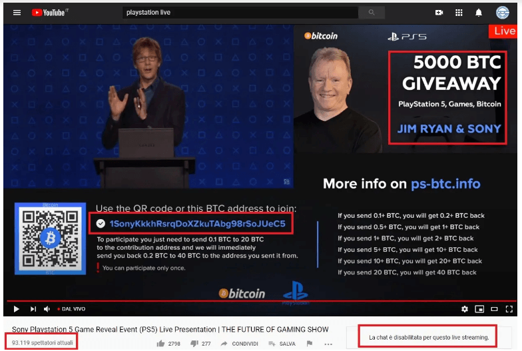
Task: Click the YouTube logo
Action: pos(50,13)
